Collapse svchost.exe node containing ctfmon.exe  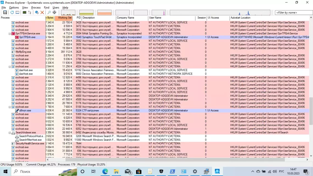tap(10, 107)
